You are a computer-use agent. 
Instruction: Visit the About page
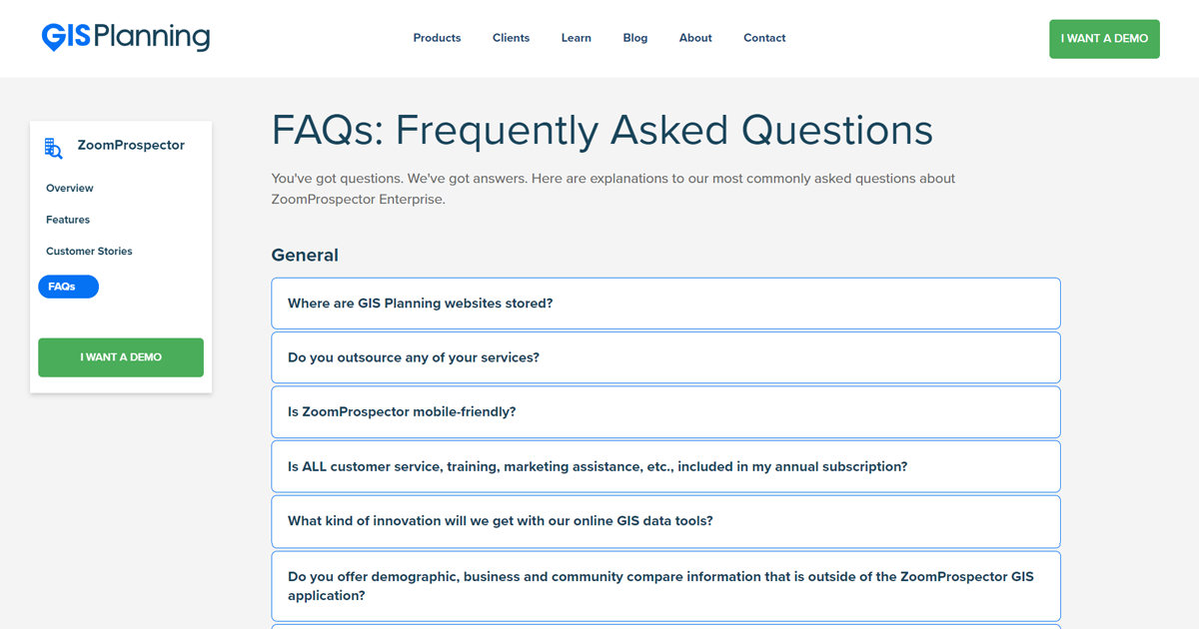pyautogui.click(x=694, y=38)
